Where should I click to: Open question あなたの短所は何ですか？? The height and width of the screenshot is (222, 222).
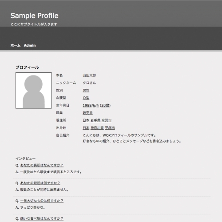(x=40, y=183)
